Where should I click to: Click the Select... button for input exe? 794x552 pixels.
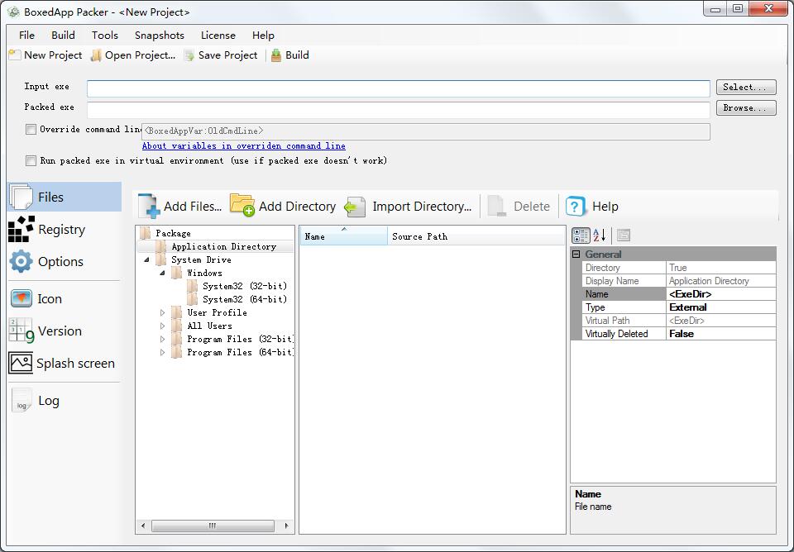point(746,87)
